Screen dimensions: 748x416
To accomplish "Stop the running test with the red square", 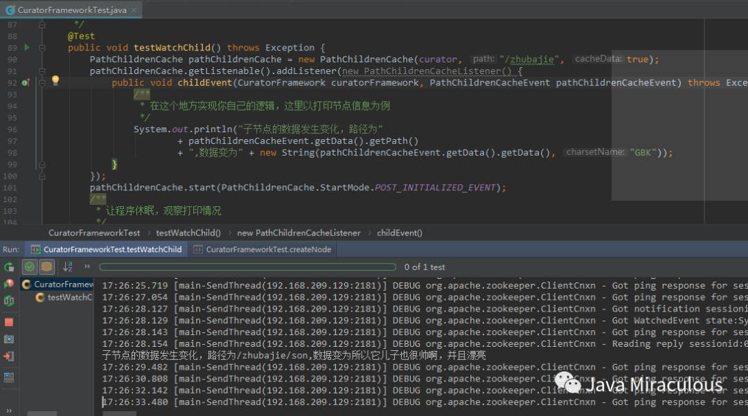I will (8, 322).
